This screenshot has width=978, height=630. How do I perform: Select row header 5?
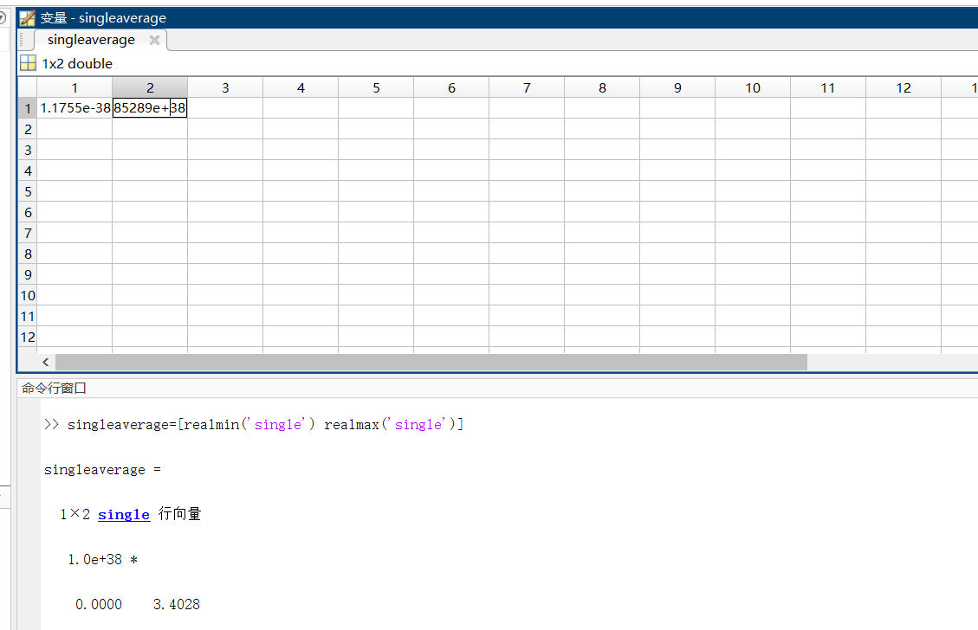tap(28, 191)
